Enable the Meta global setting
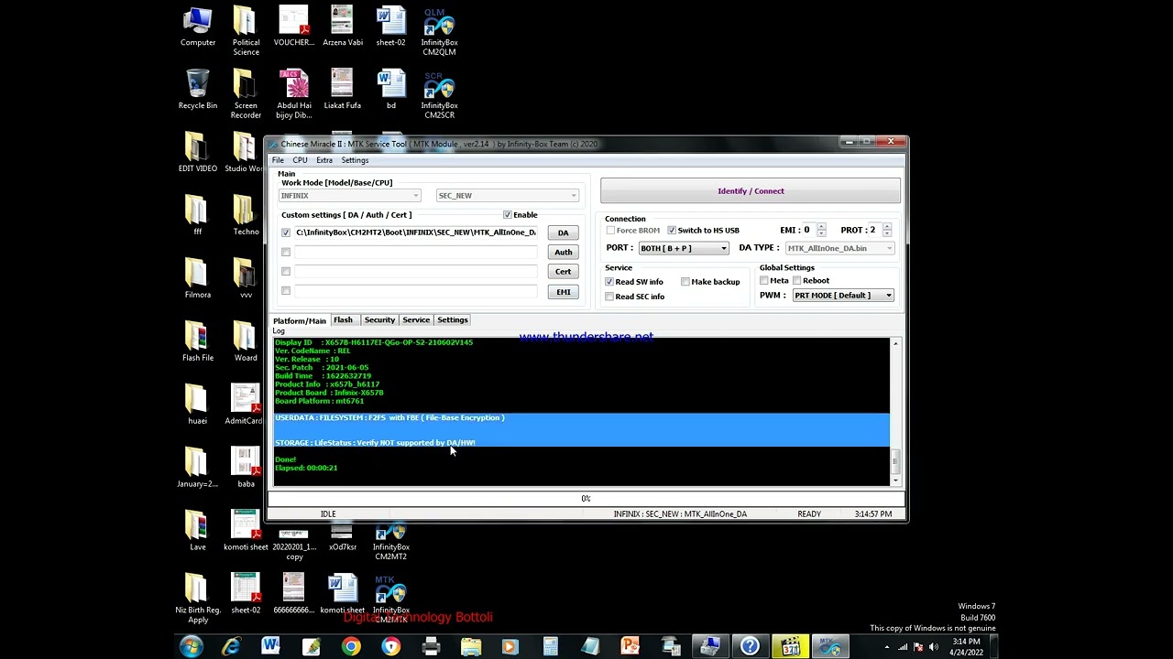This screenshot has width=1173, height=659. [764, 281]
